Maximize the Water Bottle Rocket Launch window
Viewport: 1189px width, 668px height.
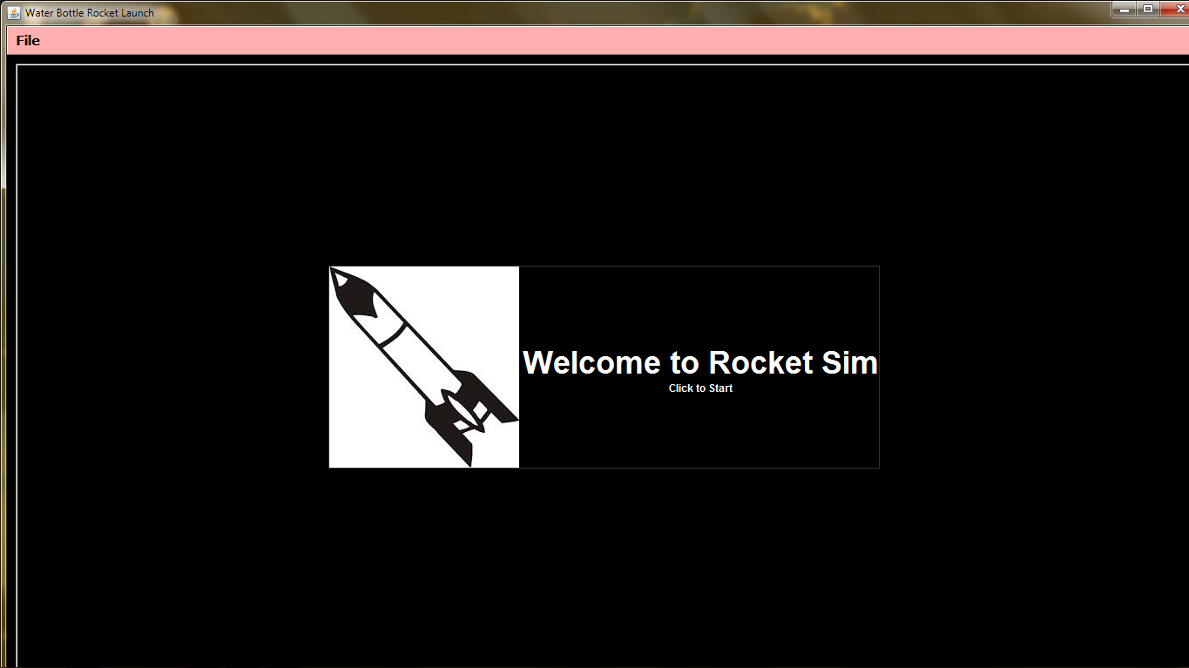[x=1148, y=10]
